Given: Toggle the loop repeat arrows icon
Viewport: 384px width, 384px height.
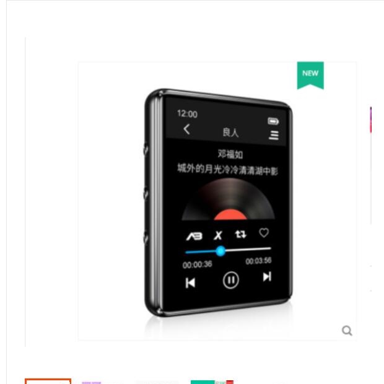Looking at the screenshot, I should [240, 234].
